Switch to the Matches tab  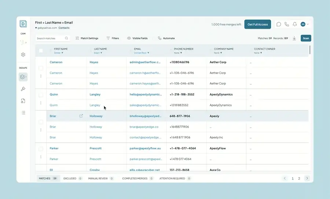(48, 179)
